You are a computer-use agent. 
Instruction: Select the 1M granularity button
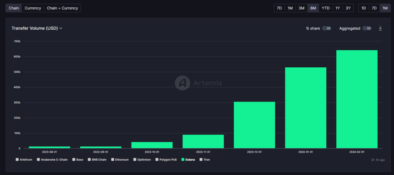(x=385, y=8)
